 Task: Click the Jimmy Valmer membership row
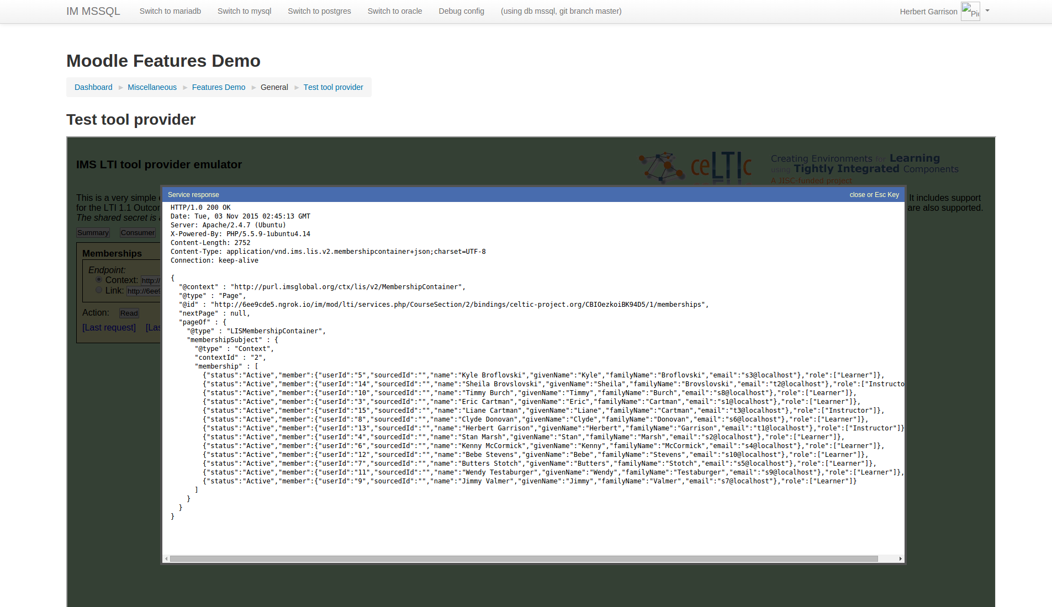(530, 481)
